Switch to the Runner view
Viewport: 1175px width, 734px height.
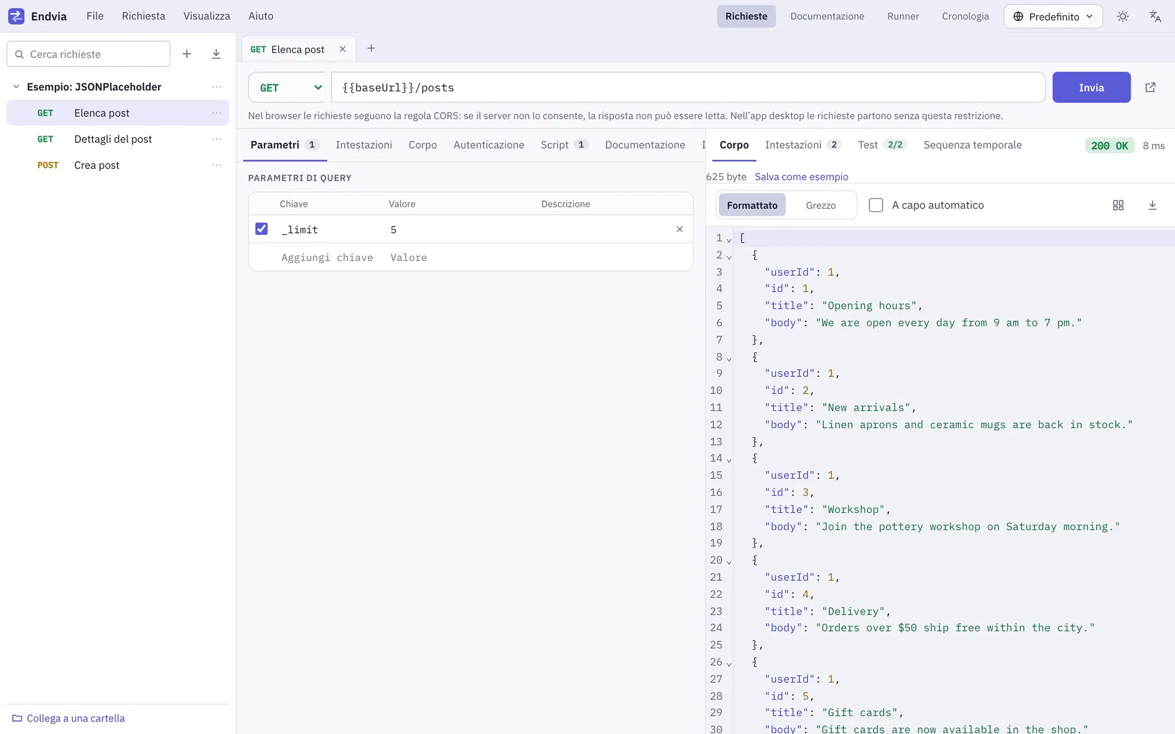point(903,16)
